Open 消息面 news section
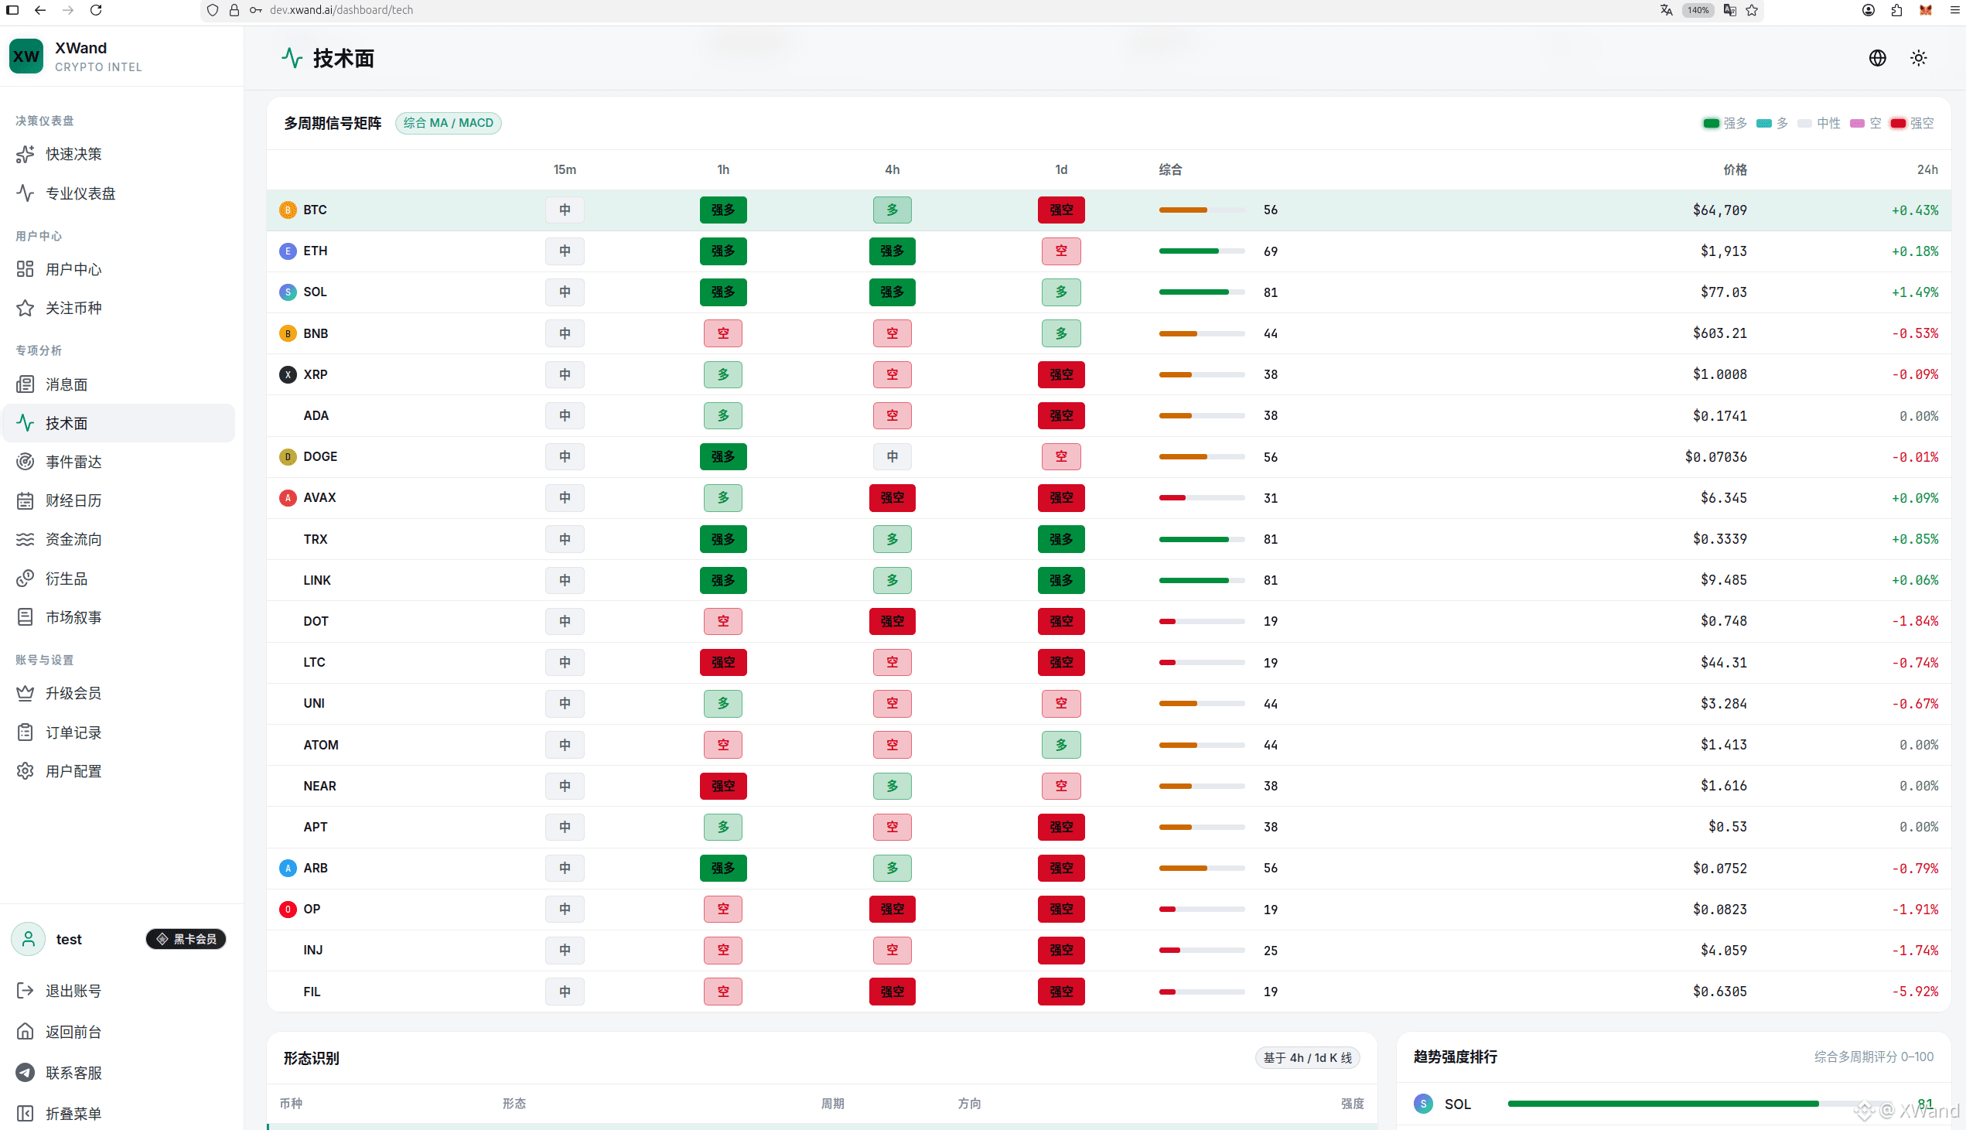Viewport: 1966px width, 1130px height. 118,384
